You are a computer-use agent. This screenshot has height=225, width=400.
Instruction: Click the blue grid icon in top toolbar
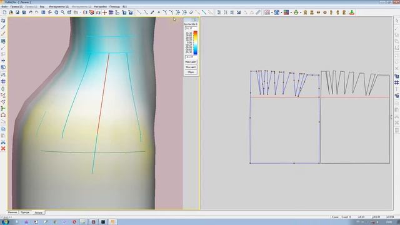111,12
